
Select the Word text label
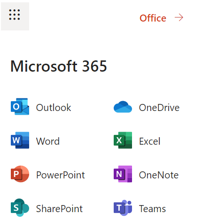(x=48, y=141)
